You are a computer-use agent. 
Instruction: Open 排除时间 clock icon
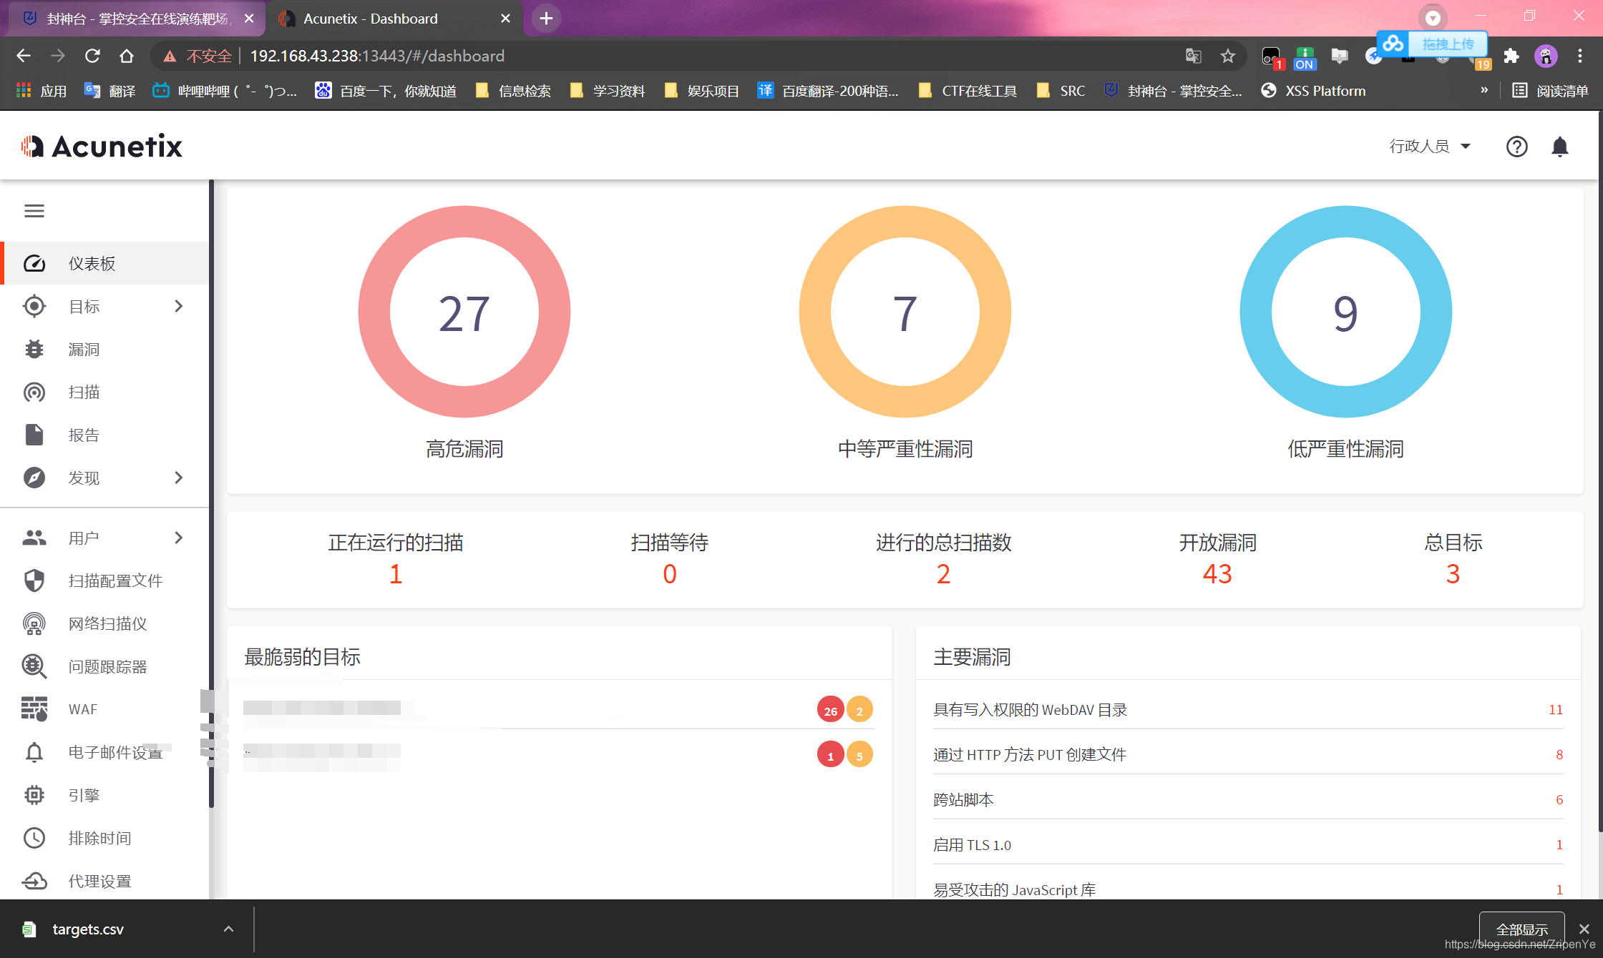pyautogui.click(x=34, y=838)
